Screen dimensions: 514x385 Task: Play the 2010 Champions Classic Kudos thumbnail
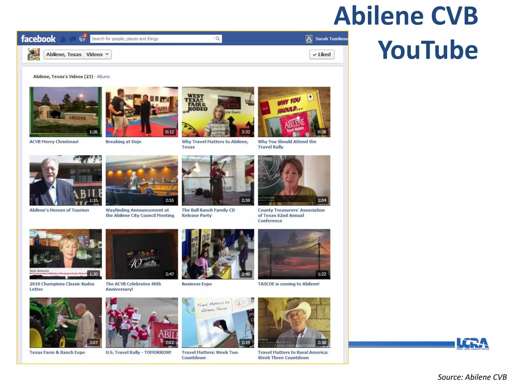click(x=66, y=254)
